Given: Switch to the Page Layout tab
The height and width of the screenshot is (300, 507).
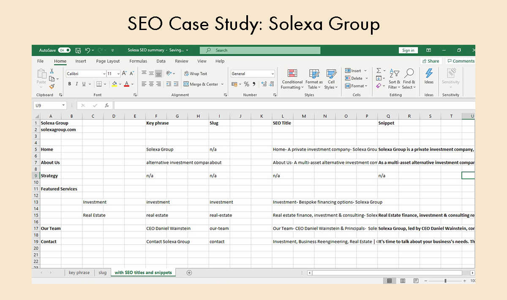Looking at the screenshot, I should point(108,61).
